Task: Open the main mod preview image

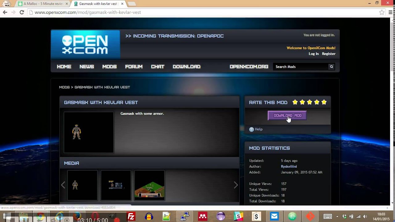Action: 89,132
